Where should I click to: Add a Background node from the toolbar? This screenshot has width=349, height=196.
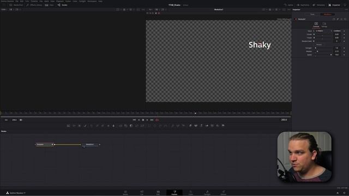(68, 126)
